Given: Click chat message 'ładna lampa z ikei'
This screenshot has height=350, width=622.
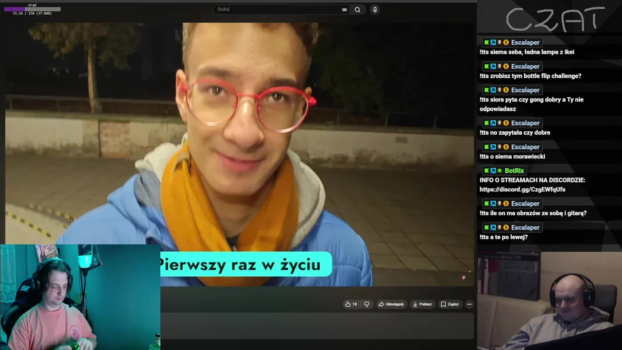Looking at the screenshot, I should tap(527, 52).
